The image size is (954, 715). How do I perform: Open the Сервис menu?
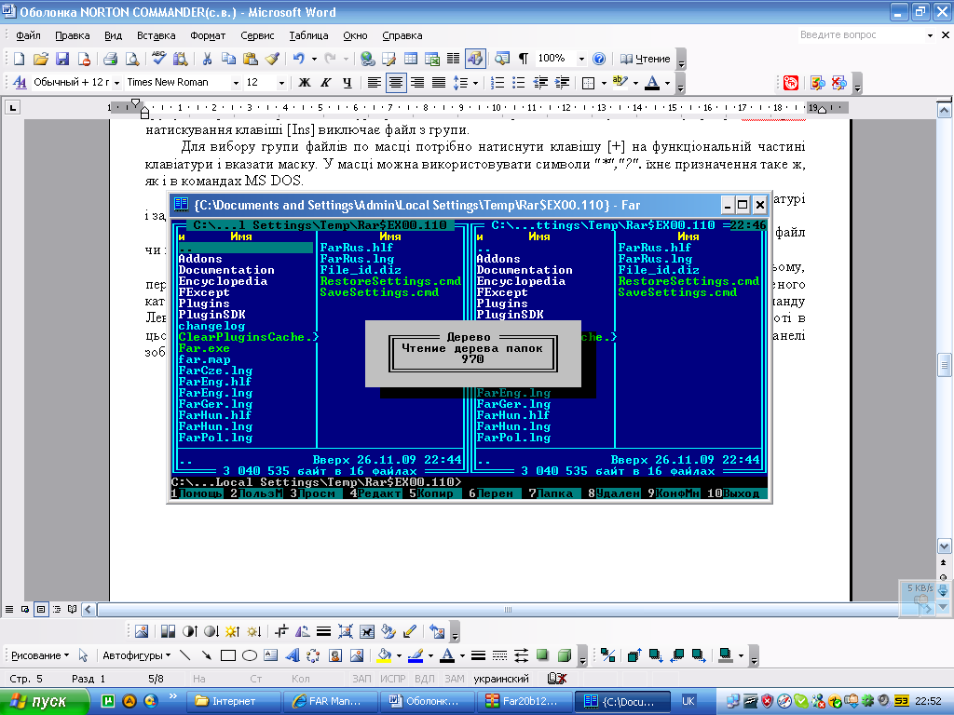pyautogui.click(x=257, y=35)
